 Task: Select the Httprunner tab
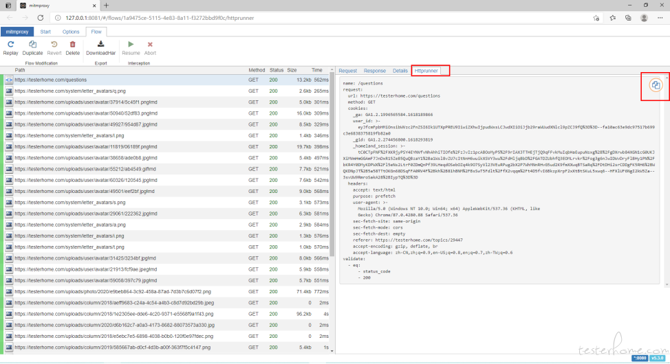pyautogui.click(x=426, y=71)
